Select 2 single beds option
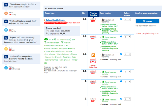 47,33
